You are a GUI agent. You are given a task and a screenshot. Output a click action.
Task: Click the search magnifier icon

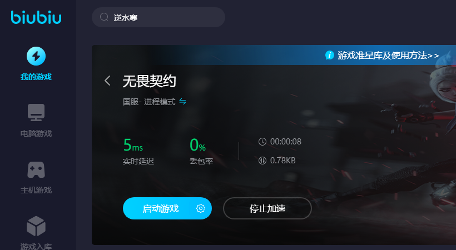(104, 17)
